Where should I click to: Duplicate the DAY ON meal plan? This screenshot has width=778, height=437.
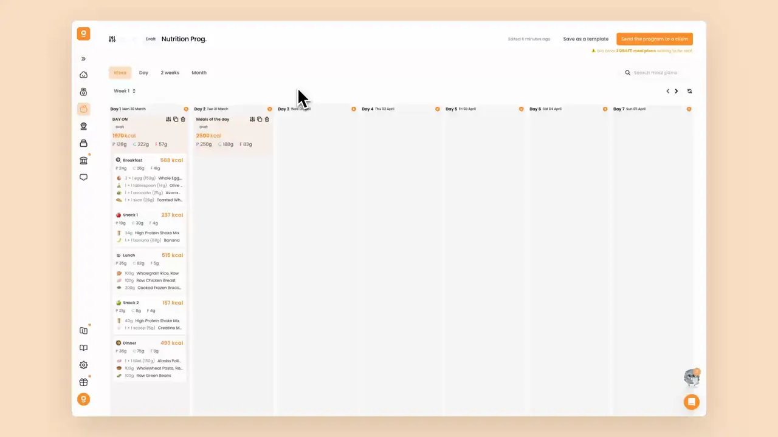176,119
